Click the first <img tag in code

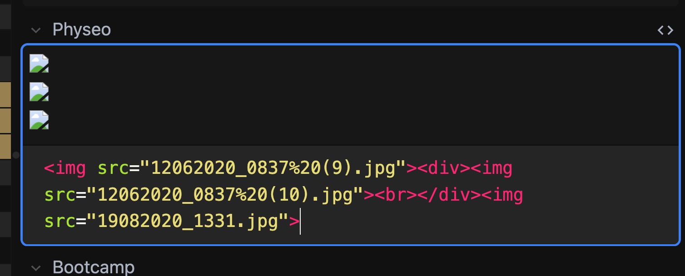pyautogui.click(x=65, y=169)
